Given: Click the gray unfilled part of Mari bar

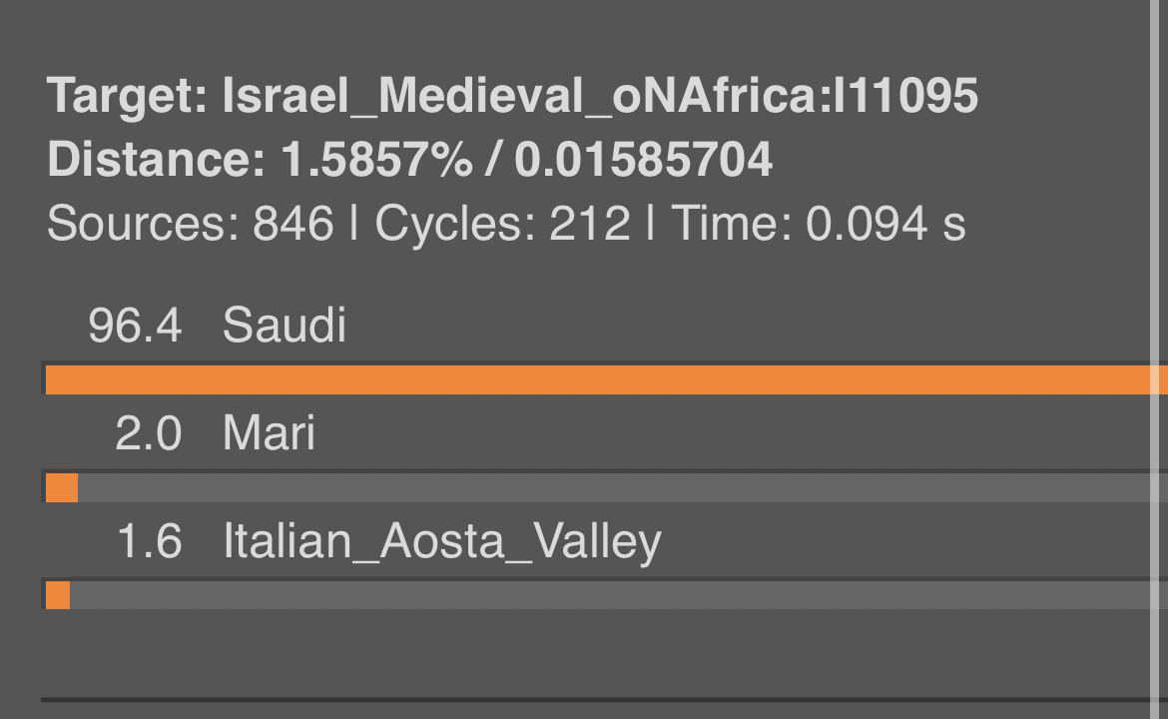Looking at the screenshot, I should point(615,488).
